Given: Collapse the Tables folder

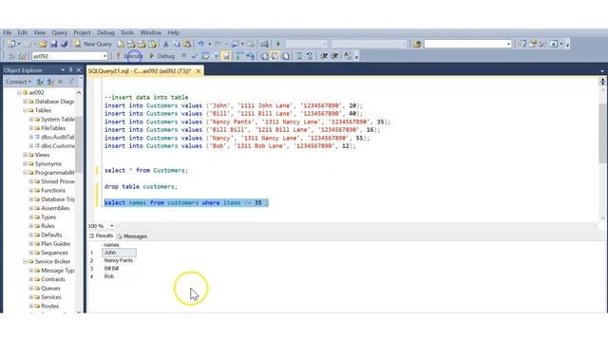Looking at the screenshot, I should tap(26, 110).
